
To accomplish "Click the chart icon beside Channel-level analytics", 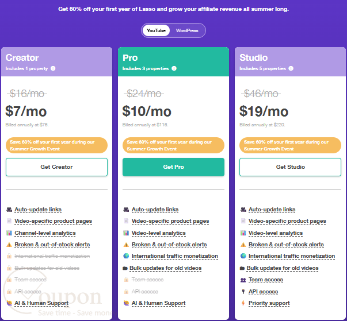I will (9, 233).
